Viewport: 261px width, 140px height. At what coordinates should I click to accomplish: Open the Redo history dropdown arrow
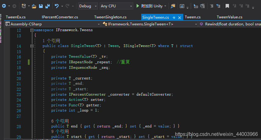(x=73, y=6)
